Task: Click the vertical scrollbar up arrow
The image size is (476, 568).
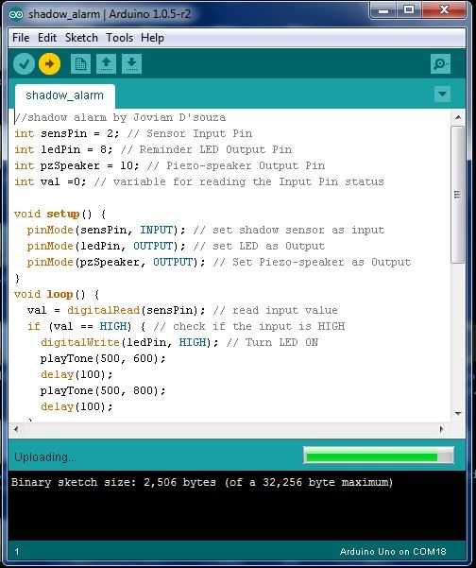Action: tap(458, 117)
